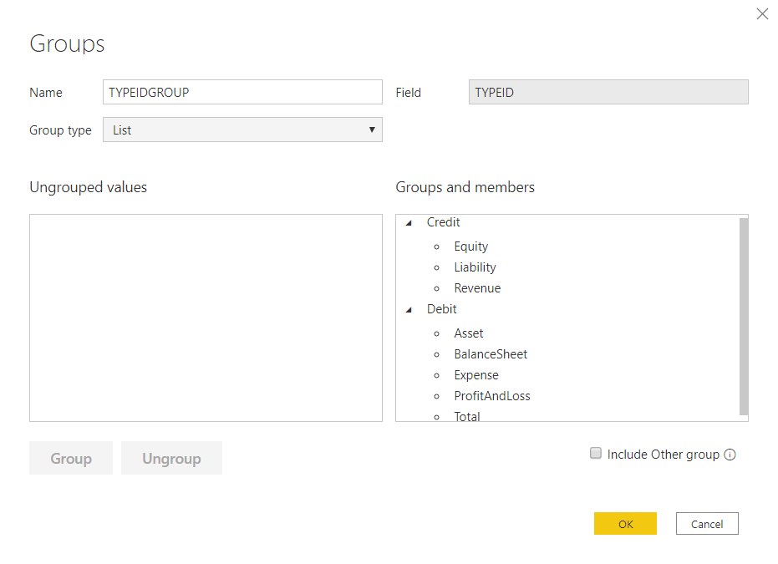This screenshot has height=564, width=778.
Task: Collapse the Credit group triangle
Action: pyautogui.click(x=409, y=222)
